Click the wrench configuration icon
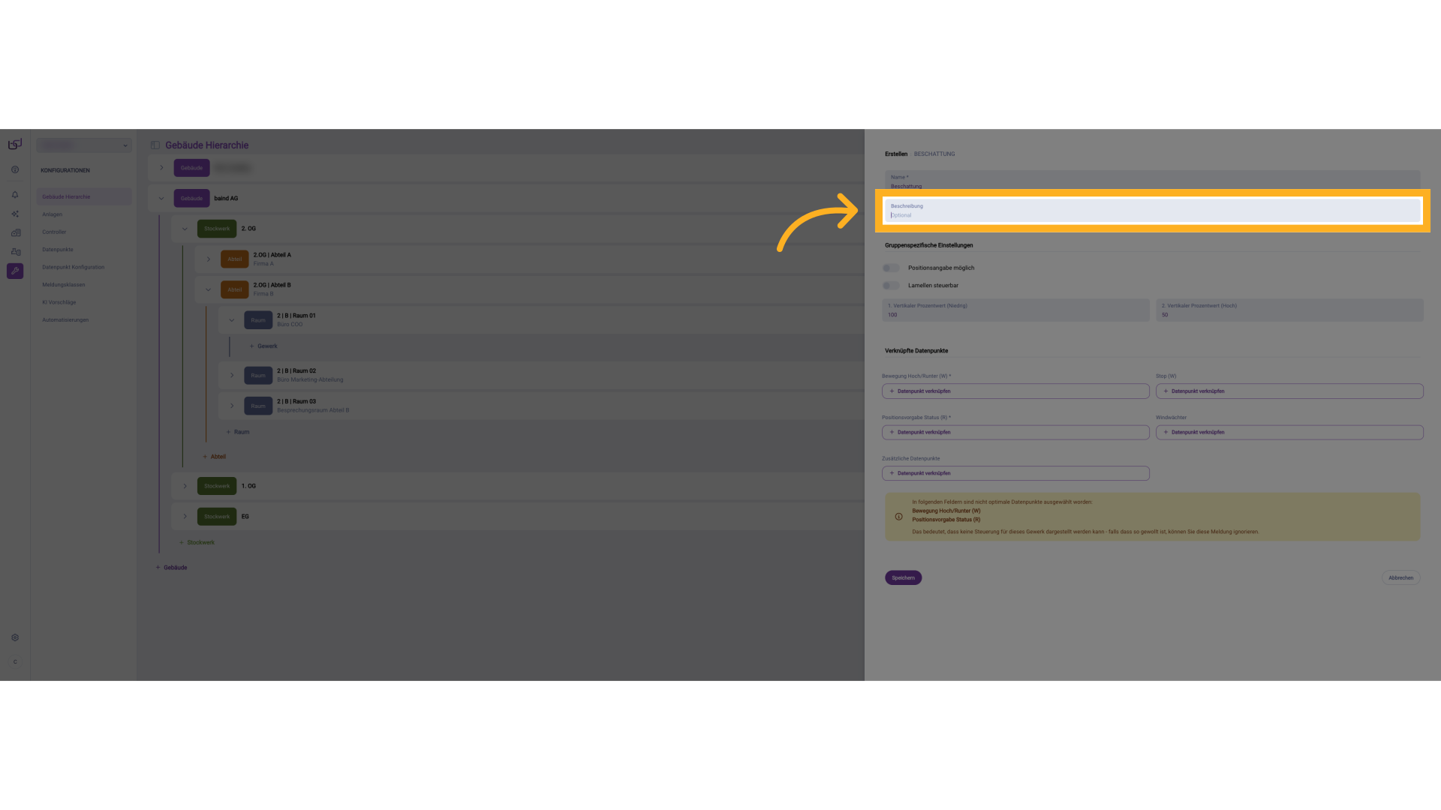Screen dimensions: 1441x810 point(15,271)
